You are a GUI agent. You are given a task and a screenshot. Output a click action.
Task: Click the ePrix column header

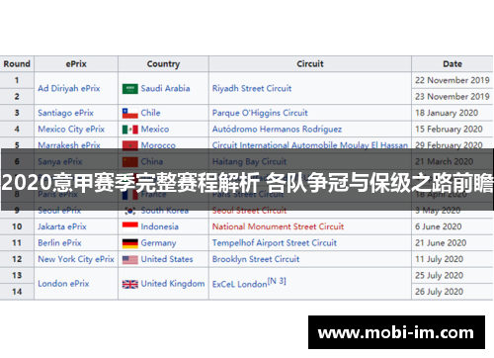pyautogui.click(x=76, y=64)
